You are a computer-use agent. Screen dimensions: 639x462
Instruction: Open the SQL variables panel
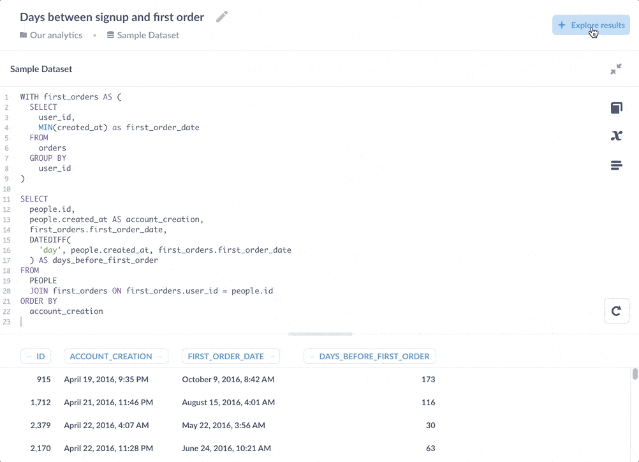coord(616,135)
